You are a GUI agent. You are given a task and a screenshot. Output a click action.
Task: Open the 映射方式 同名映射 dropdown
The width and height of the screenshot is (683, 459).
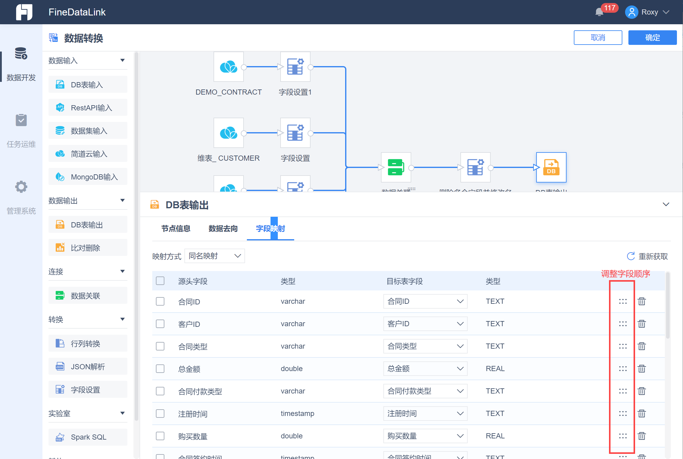point(214,256)
